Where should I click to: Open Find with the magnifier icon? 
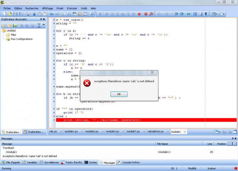(63, 14)
